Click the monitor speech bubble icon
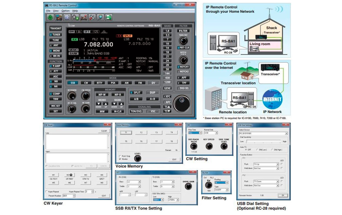 [x=100, y=17]
